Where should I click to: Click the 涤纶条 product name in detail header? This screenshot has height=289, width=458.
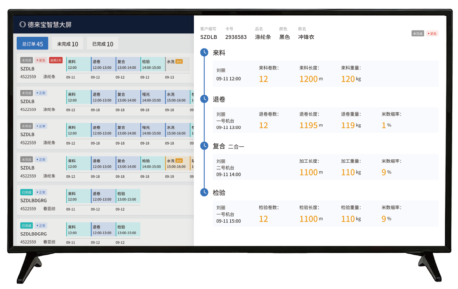click(263, 37)
